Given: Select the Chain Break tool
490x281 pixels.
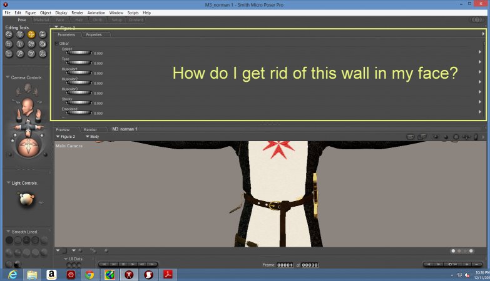Looking at the screenshot, I should tap(31, 44).
